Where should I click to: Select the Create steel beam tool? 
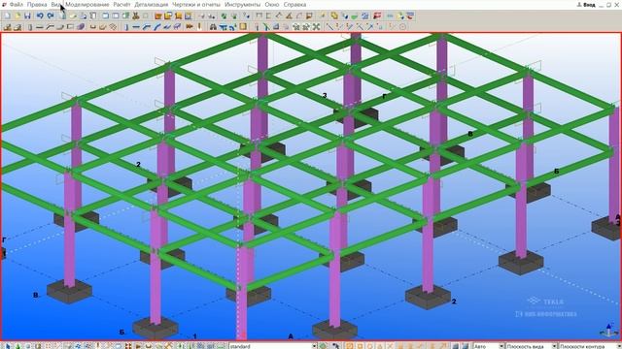pos(136,27)
